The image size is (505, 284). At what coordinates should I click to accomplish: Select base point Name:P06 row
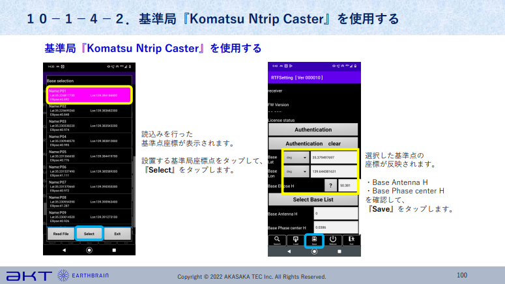(89, 171)
